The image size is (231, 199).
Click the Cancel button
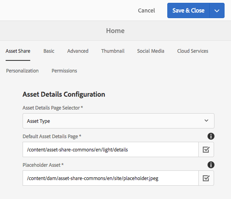(x=146, y=10)
